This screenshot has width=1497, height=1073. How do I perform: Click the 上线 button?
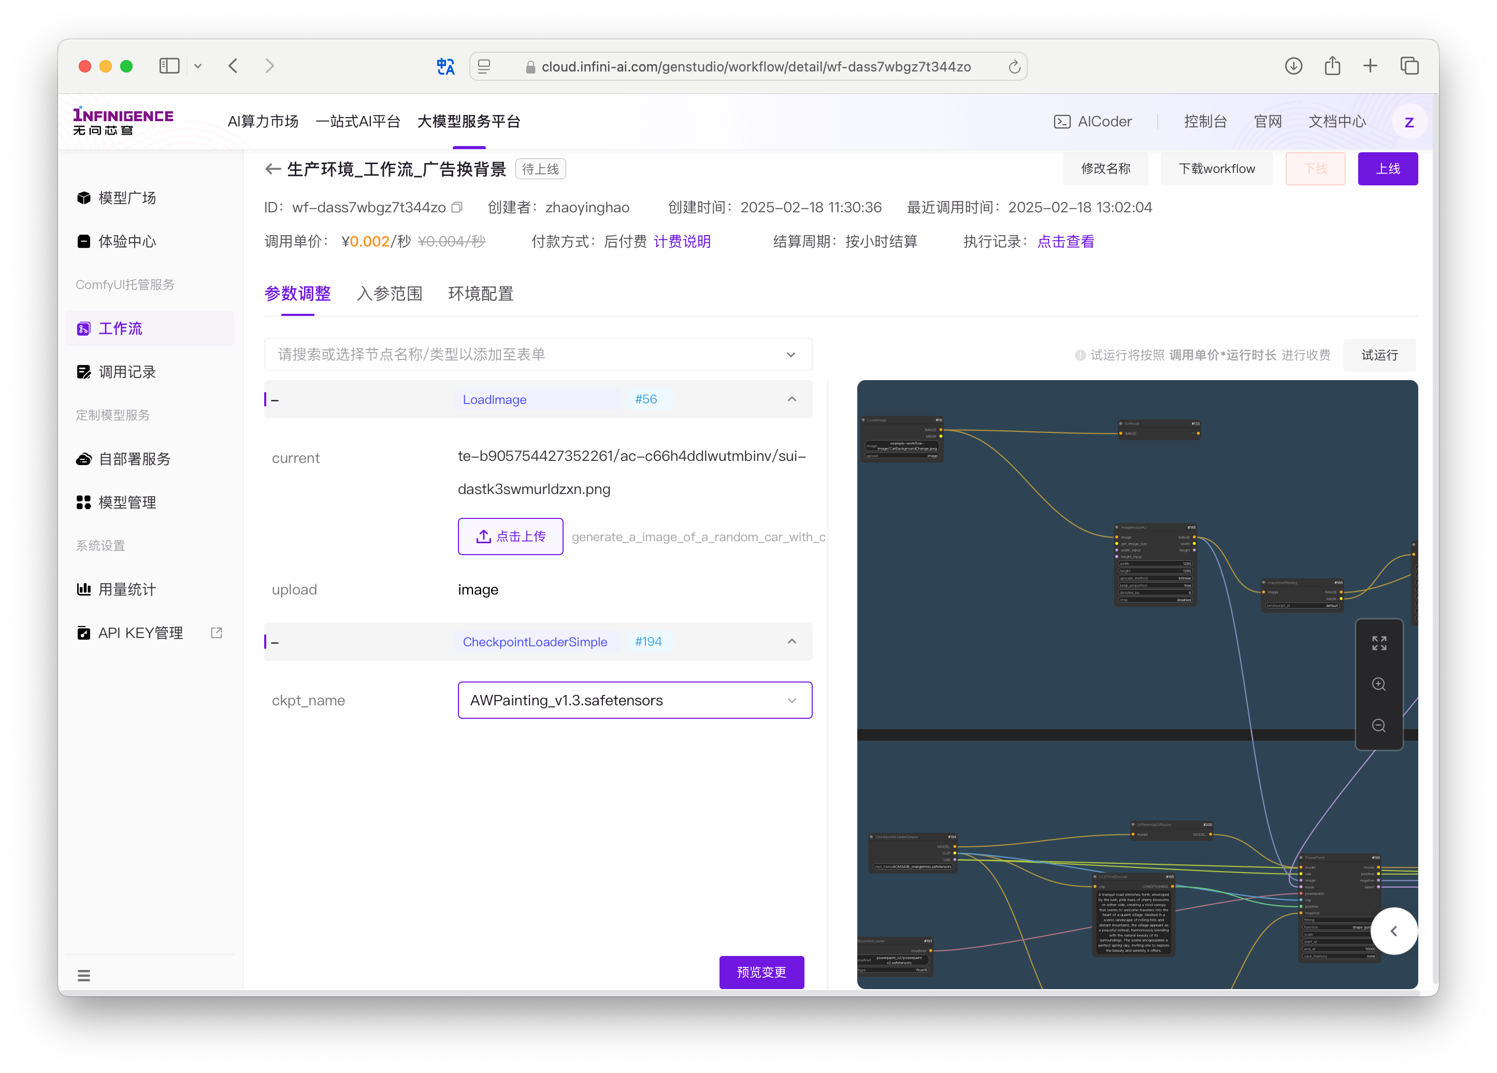pos(1387,169)
